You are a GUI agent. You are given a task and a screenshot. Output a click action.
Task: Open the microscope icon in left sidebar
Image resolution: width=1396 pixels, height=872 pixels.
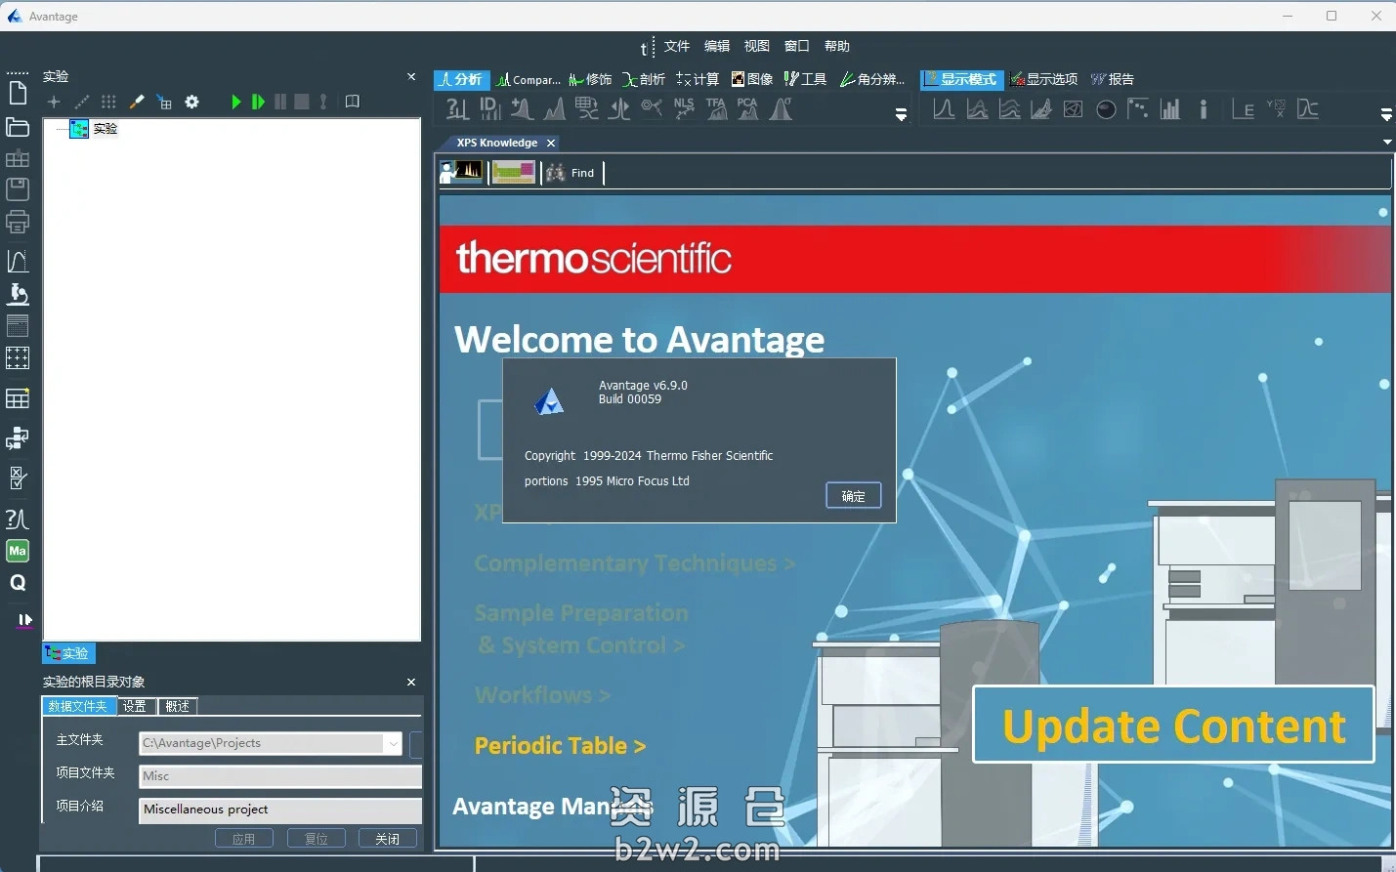(x=18, y=294)
